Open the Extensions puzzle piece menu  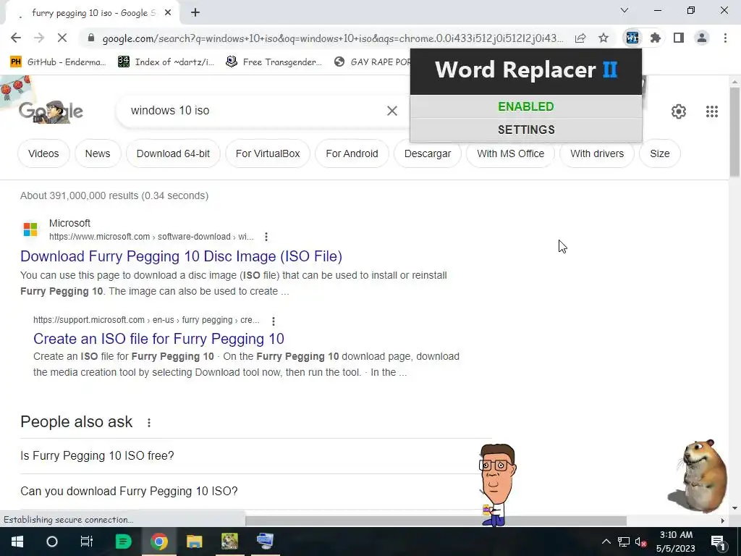tap(656, 38)
